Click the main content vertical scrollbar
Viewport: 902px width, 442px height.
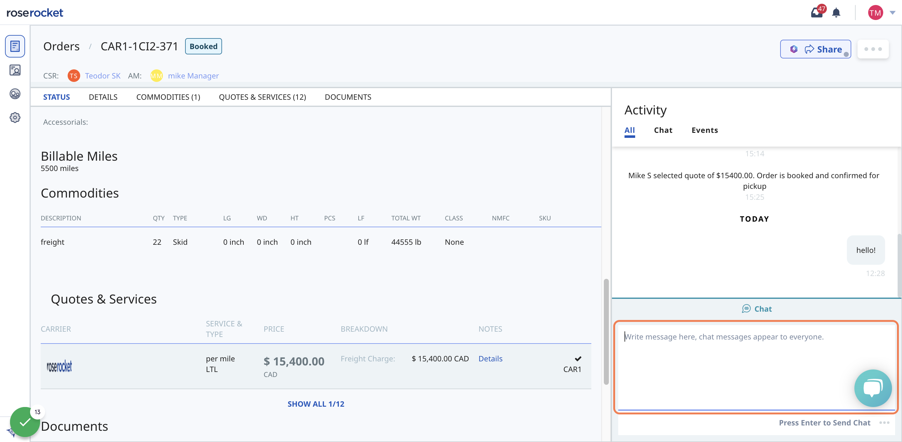[x=606, y=332]
